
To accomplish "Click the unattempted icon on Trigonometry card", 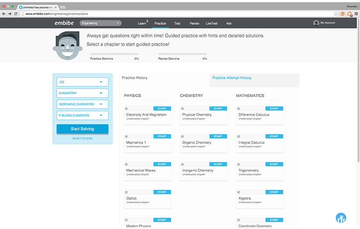I will tap(239, 164).
